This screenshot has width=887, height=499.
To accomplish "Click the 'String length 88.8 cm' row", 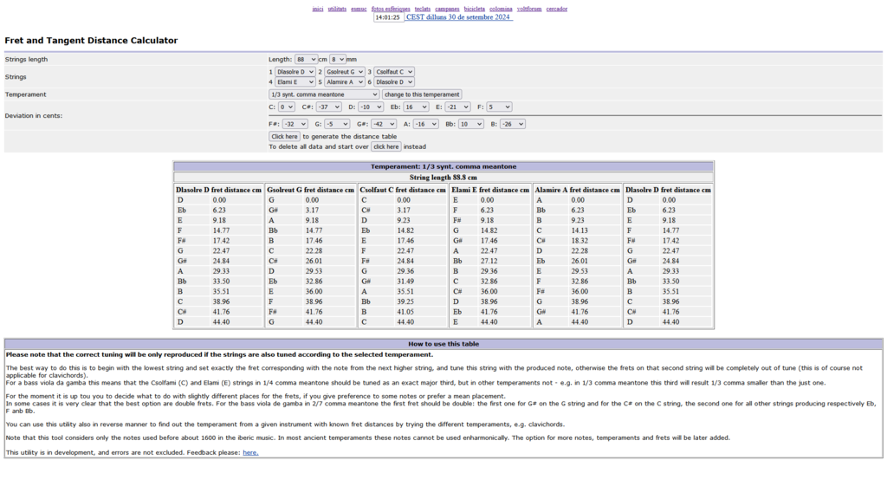I will tap(443, 177).
